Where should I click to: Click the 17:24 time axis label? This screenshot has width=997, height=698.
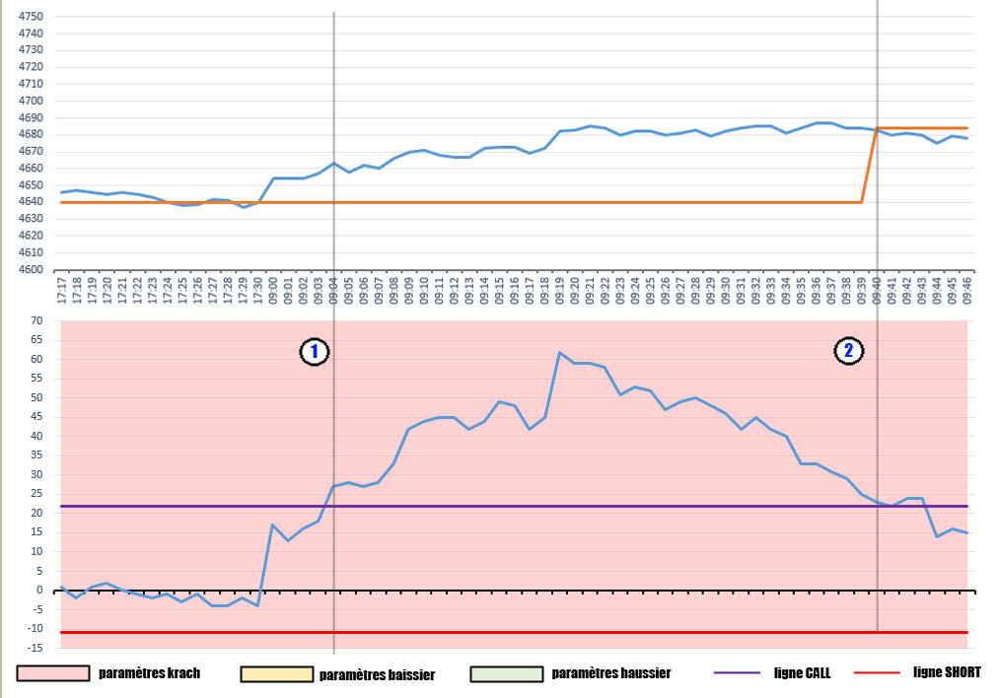pos(168,290)
